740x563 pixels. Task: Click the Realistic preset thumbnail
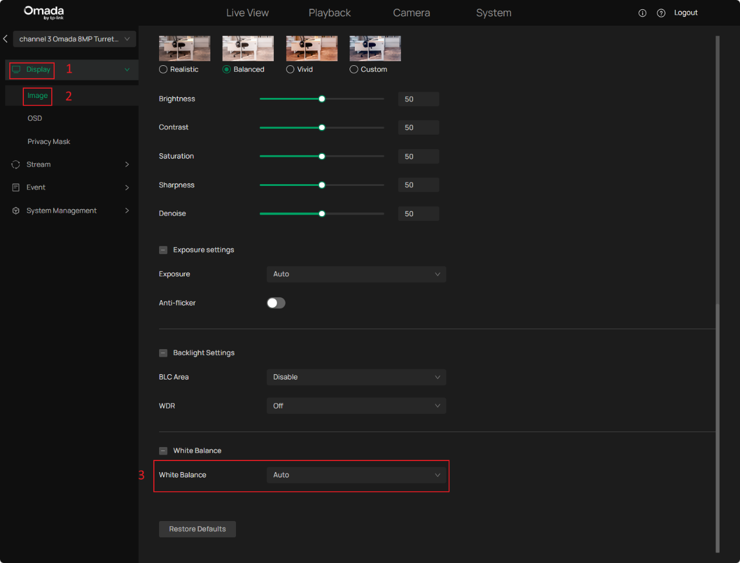click(x=185, y=48)
